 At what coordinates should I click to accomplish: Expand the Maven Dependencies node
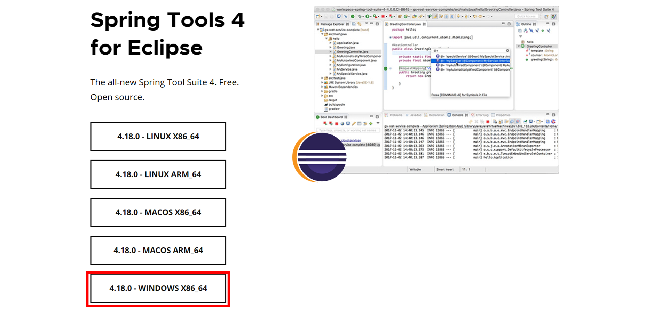322,87
